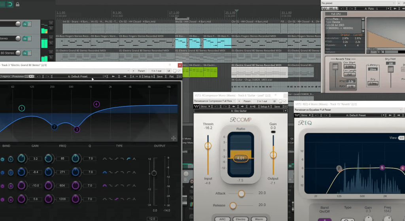Viewport: 405px width, 221px height.
Task: Click the RCompressor Thresh slider handle
Action: [208, 146]
